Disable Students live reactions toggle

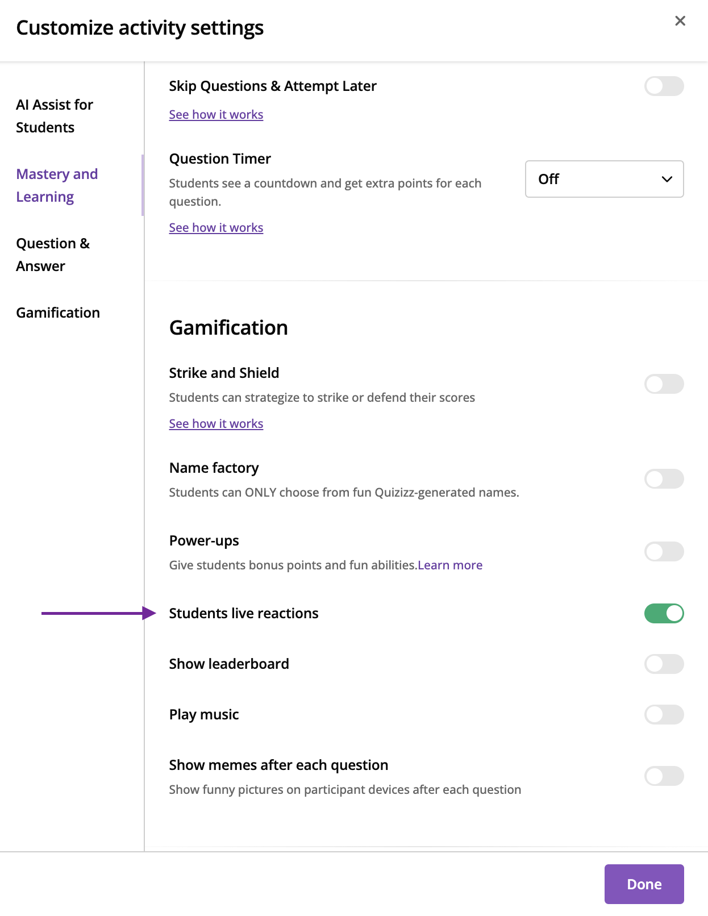point(664,614)
